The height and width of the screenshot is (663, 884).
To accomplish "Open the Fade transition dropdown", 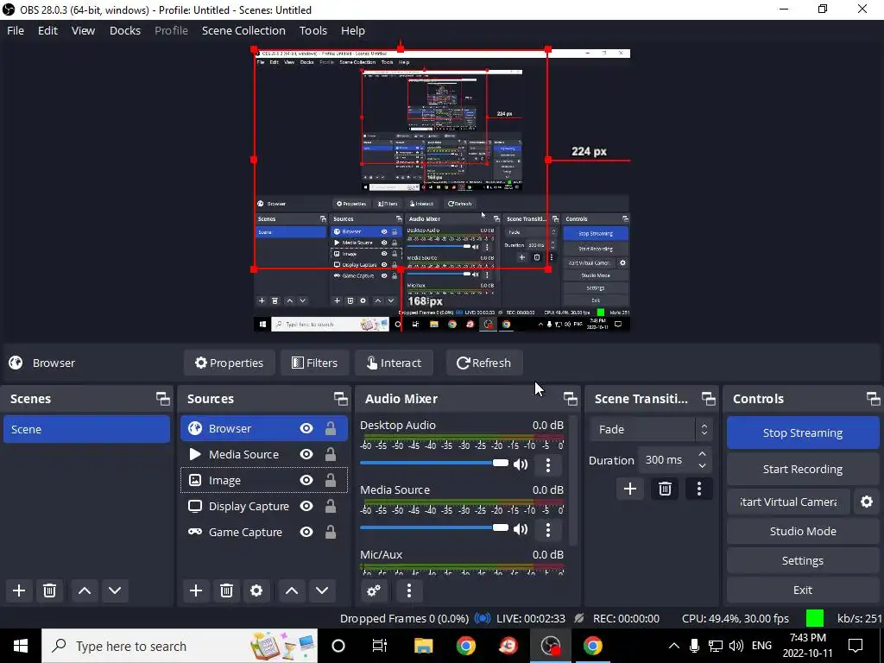I will (x=652, y=430).
